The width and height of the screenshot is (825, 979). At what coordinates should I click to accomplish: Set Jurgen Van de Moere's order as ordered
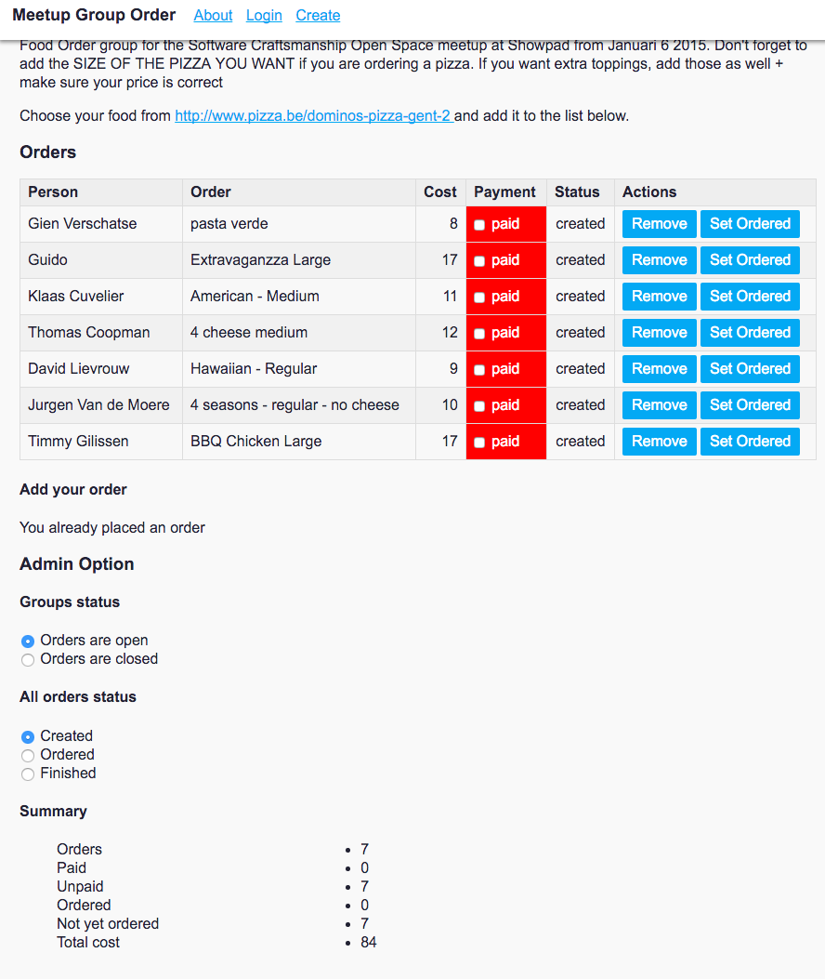click(750, 405)
